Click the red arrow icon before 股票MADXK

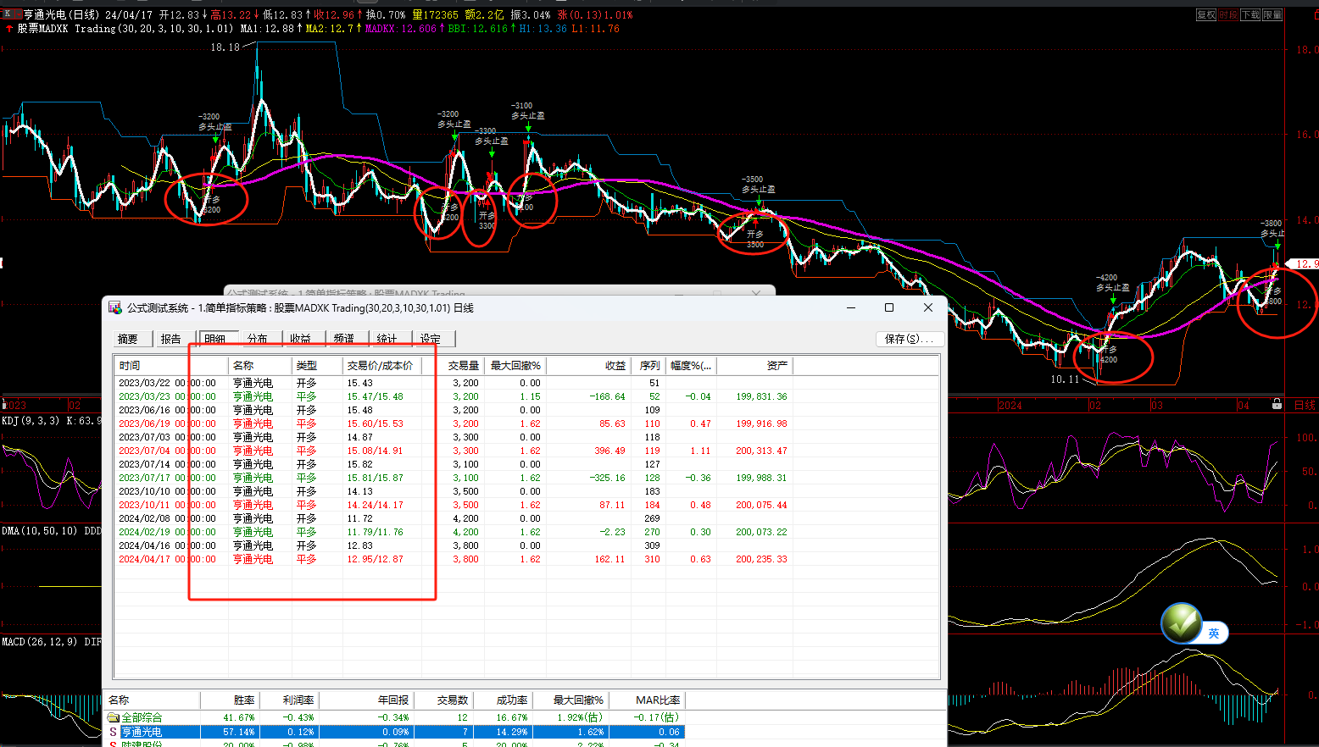[x=9, y=28]
